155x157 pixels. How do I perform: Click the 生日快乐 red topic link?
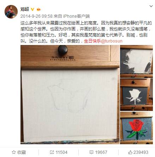[x=93, y=41]
